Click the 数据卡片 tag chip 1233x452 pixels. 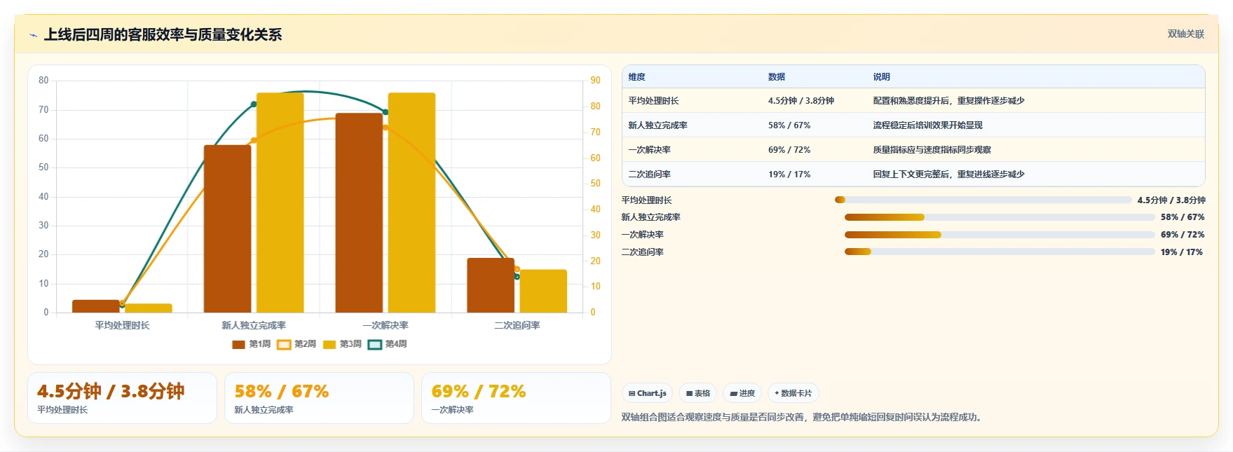[793, 393]
